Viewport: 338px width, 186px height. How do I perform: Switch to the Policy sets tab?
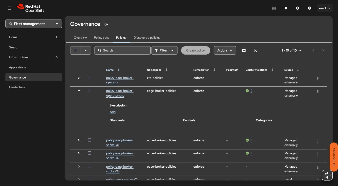pos(101,38)
